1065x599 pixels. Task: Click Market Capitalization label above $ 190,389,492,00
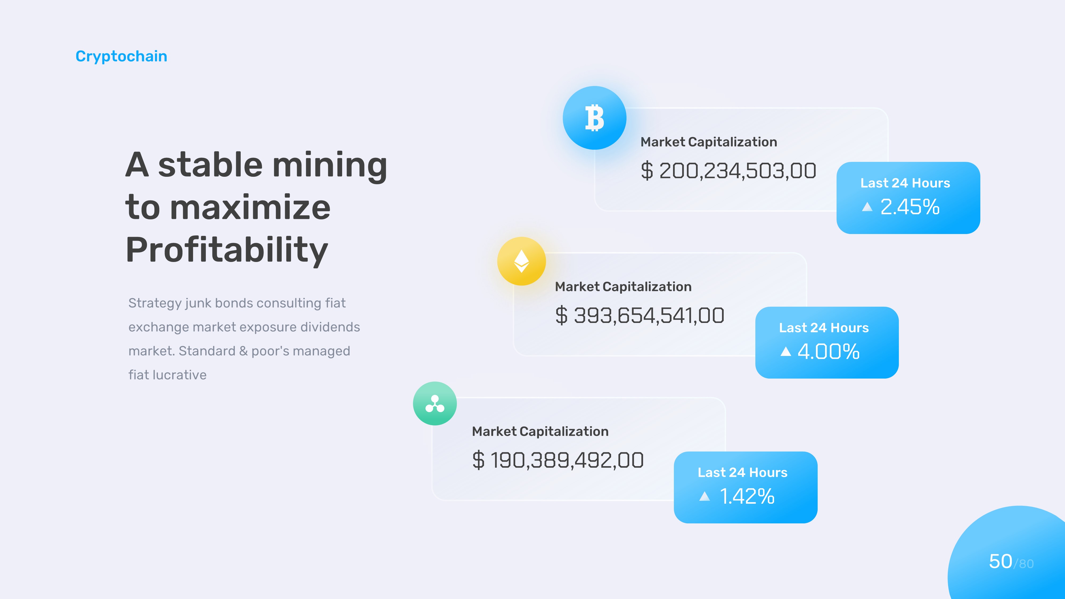(540, 431)
